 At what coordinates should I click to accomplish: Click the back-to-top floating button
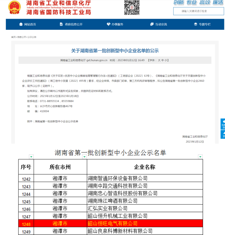[x=223, y=135]
